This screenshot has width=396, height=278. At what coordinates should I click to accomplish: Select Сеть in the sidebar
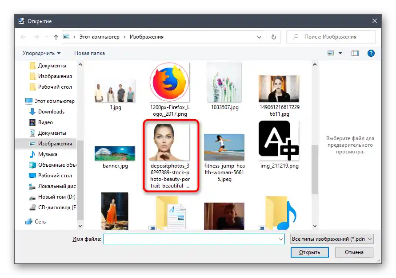(x=36, y=222)
